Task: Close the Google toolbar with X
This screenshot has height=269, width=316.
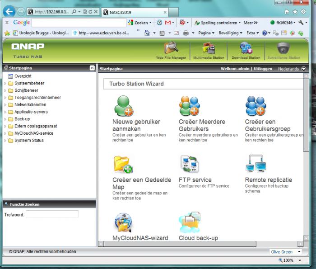Action: (x=7, y=23)
